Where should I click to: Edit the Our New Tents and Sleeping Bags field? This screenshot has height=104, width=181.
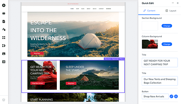(x=160, y=81)
